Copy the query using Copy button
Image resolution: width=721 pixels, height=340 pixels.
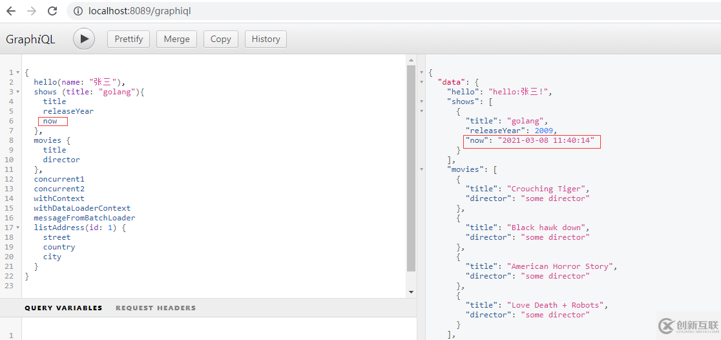[x=221, y=39]
